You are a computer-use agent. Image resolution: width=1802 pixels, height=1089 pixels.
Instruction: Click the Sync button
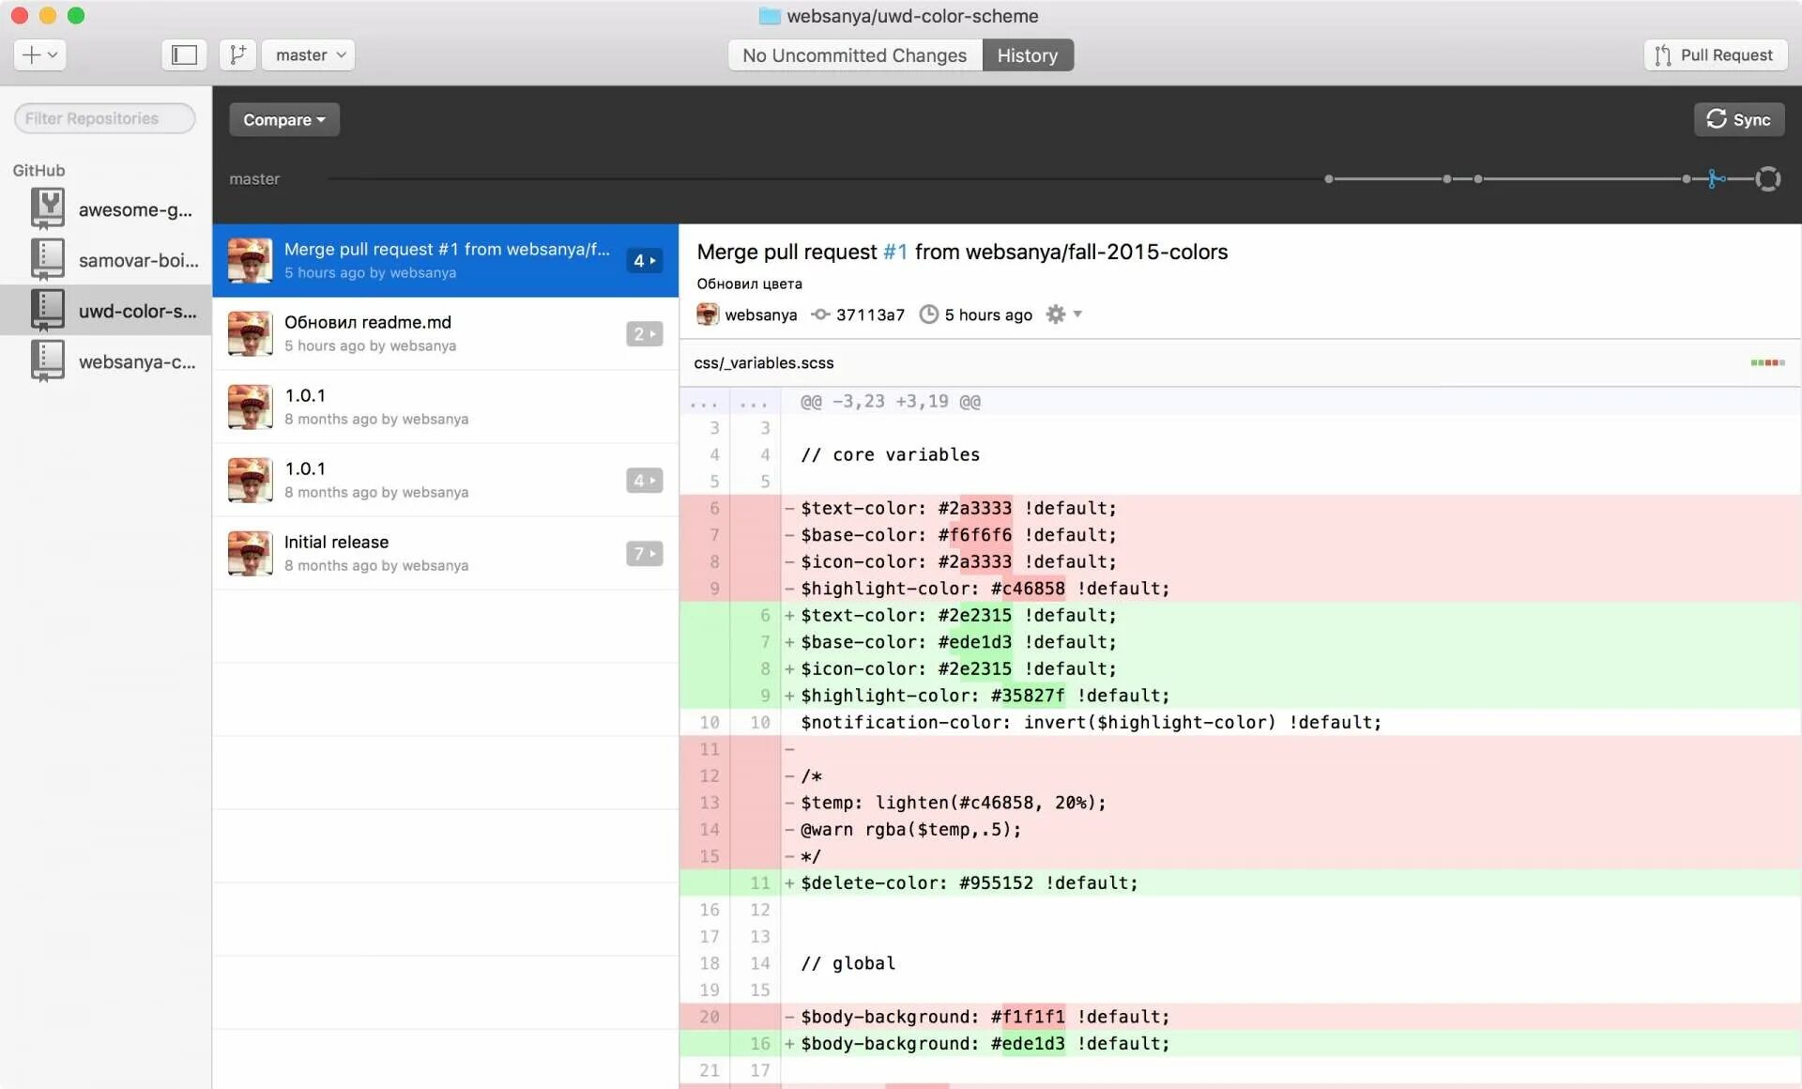point(1738,119)
